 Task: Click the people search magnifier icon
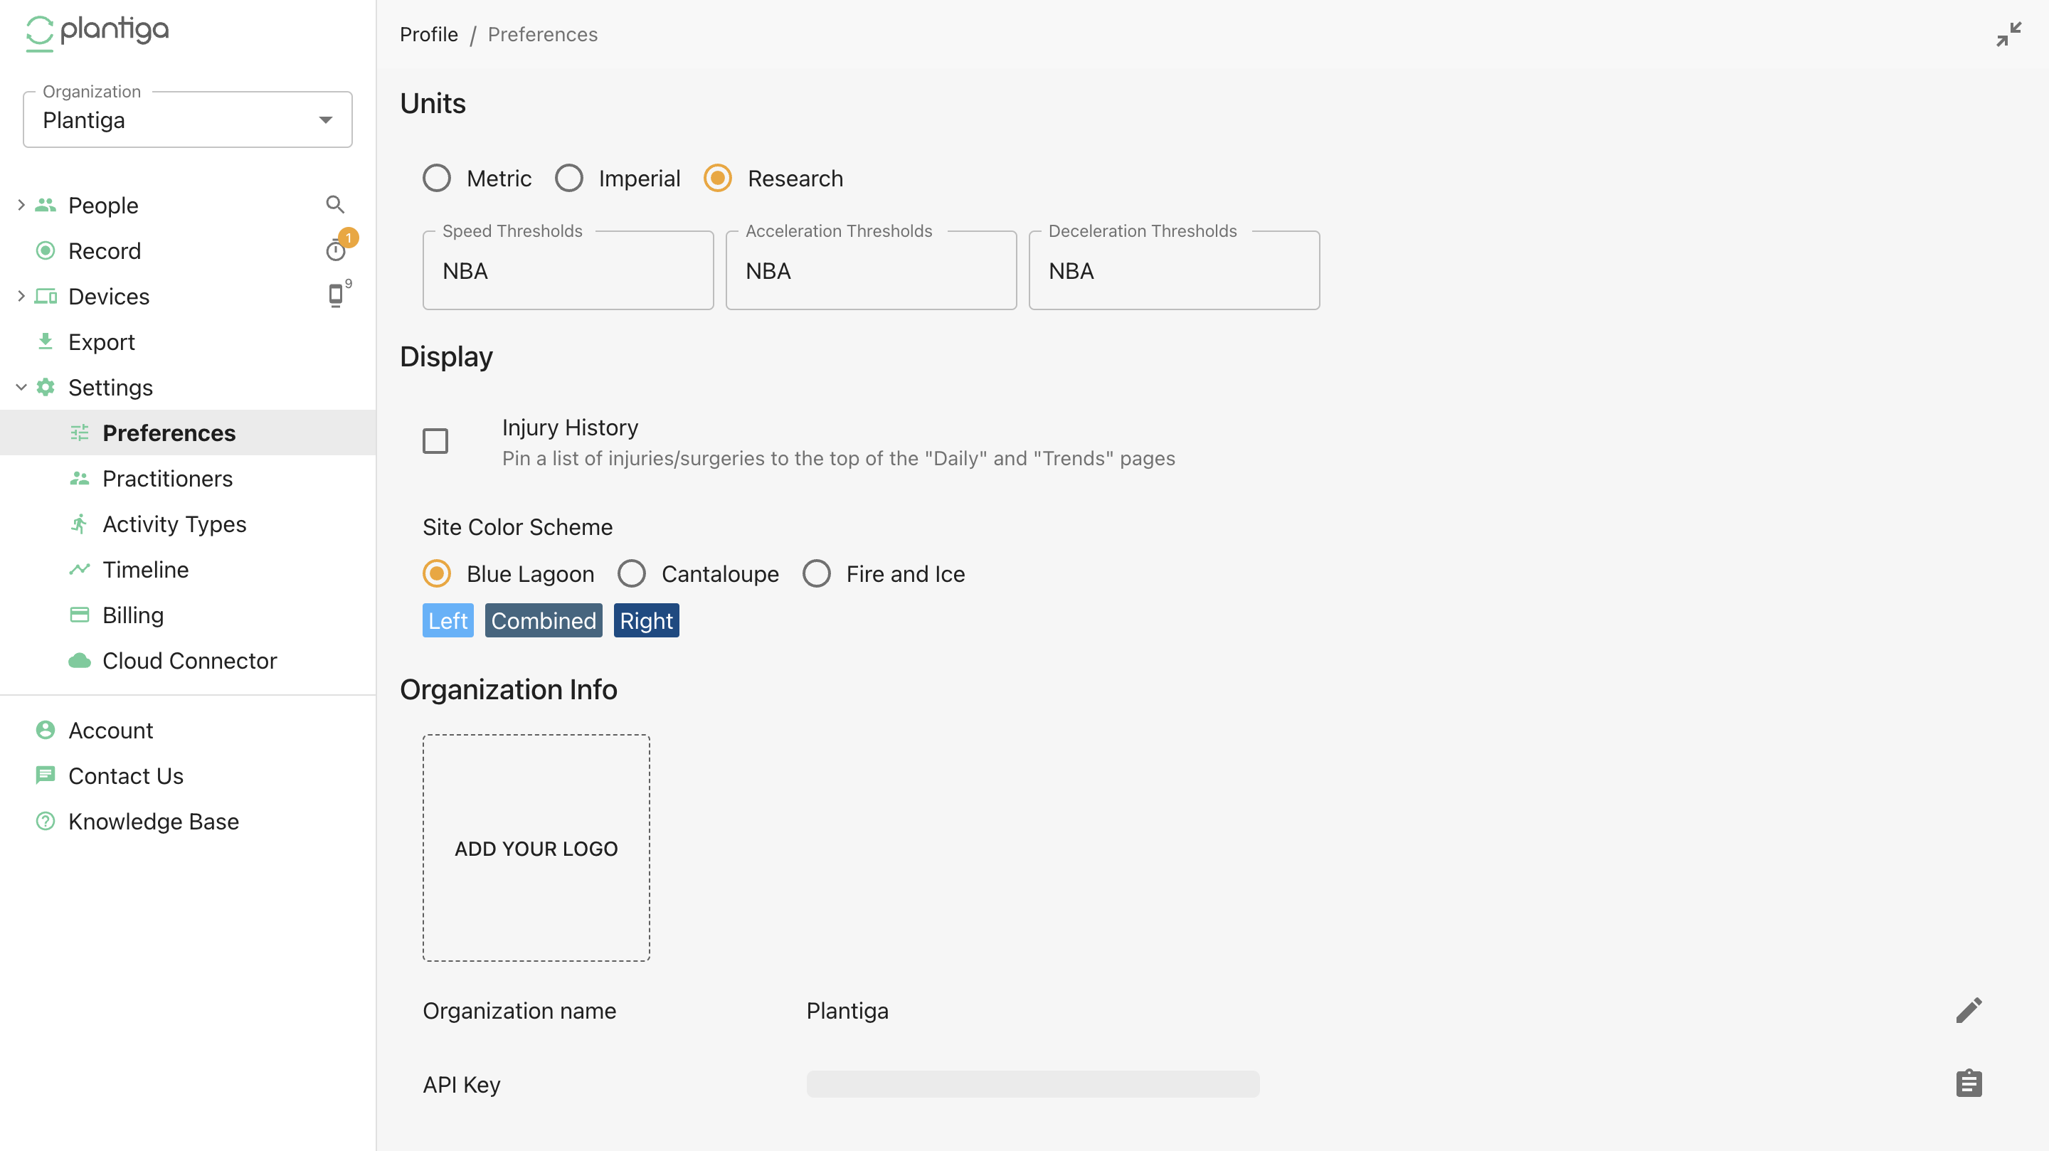pos(335,204)
